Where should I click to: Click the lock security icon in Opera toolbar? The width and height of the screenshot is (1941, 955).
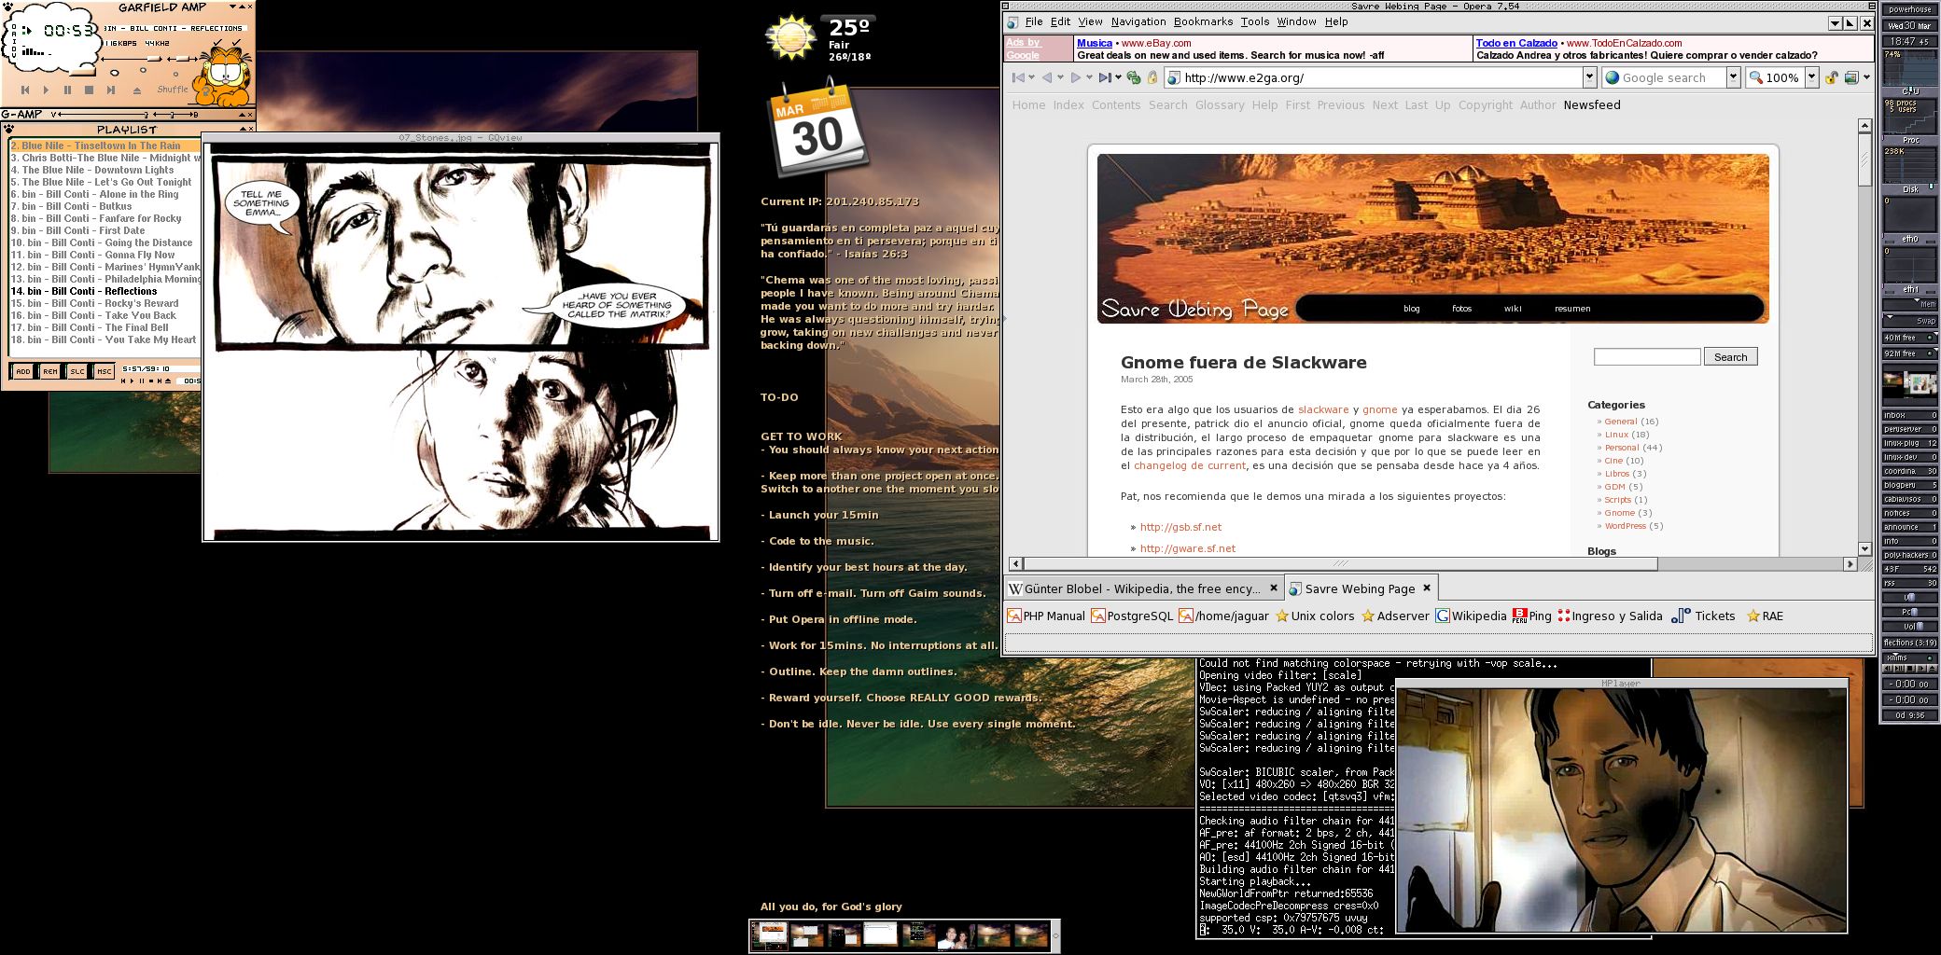coord(1831,77)
